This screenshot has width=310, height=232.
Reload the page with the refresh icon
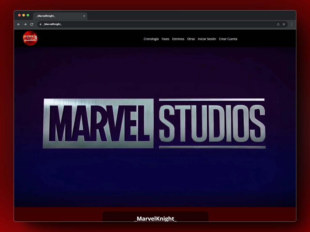click(32, 24)
